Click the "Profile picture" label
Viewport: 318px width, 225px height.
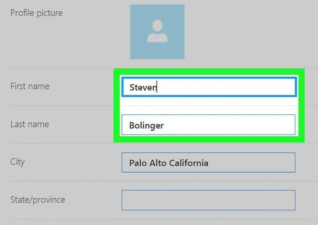pyautogui.click(x=36, y=13)
